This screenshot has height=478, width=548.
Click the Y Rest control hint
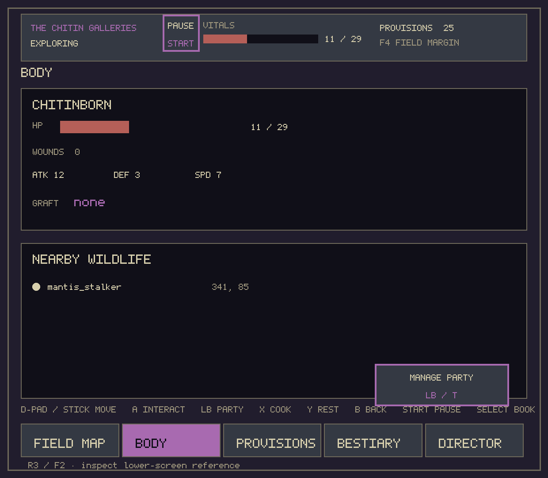[323, 409]
